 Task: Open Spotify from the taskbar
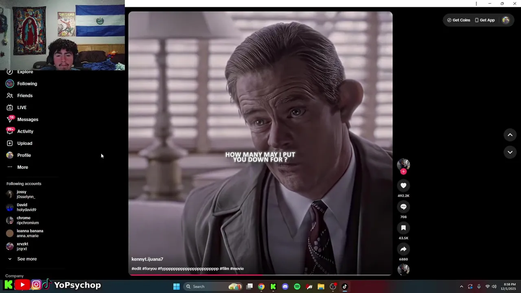tap(297, 286)
